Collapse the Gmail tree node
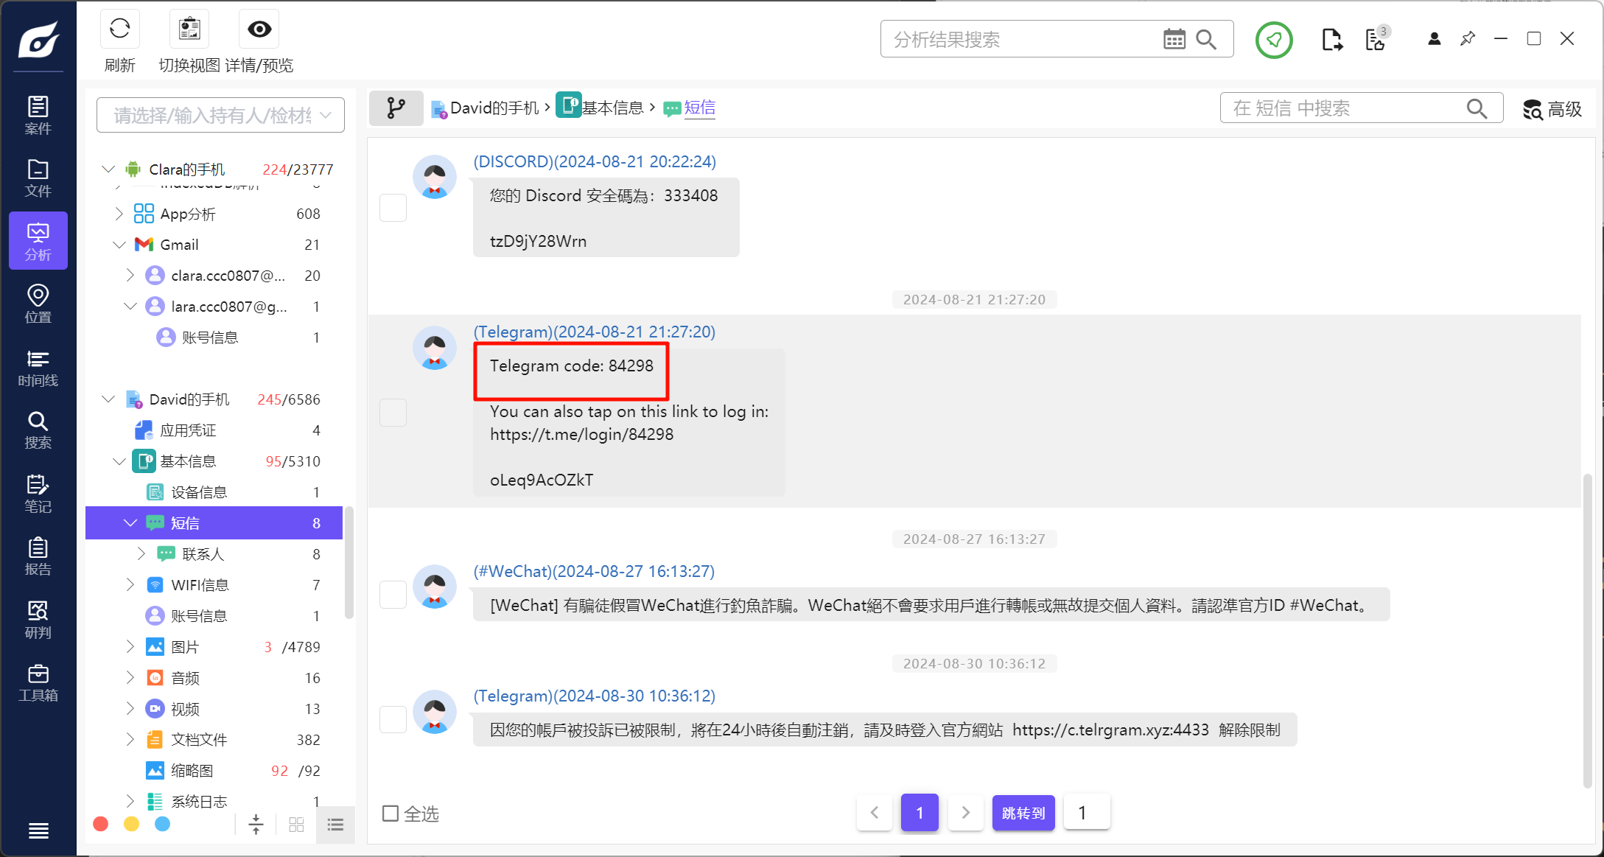Screen dimensions: 1604x857 (x=119, y=245)
